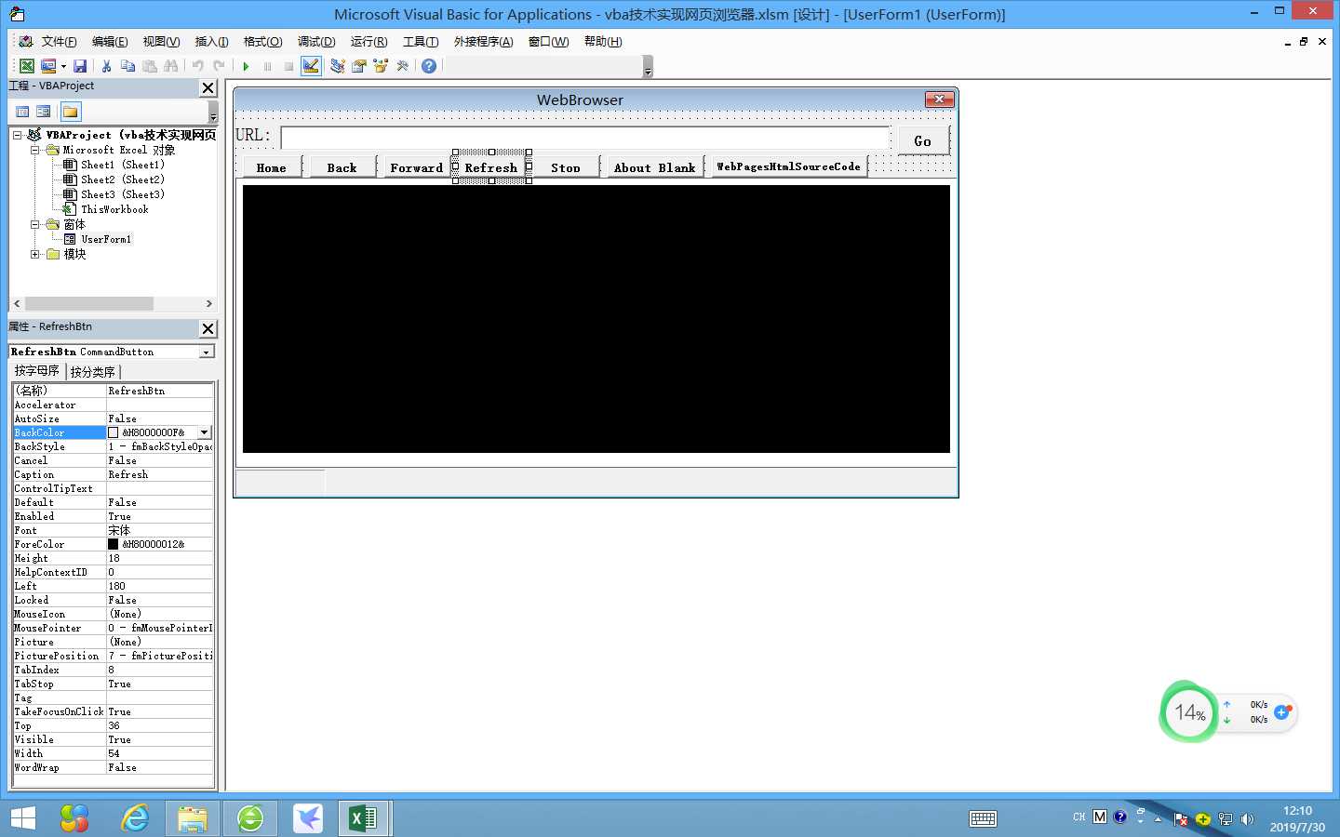Open the RefreshBtn CommandButton object dropdown
This screenshot has height=837, width=1340.
point(206,352)
